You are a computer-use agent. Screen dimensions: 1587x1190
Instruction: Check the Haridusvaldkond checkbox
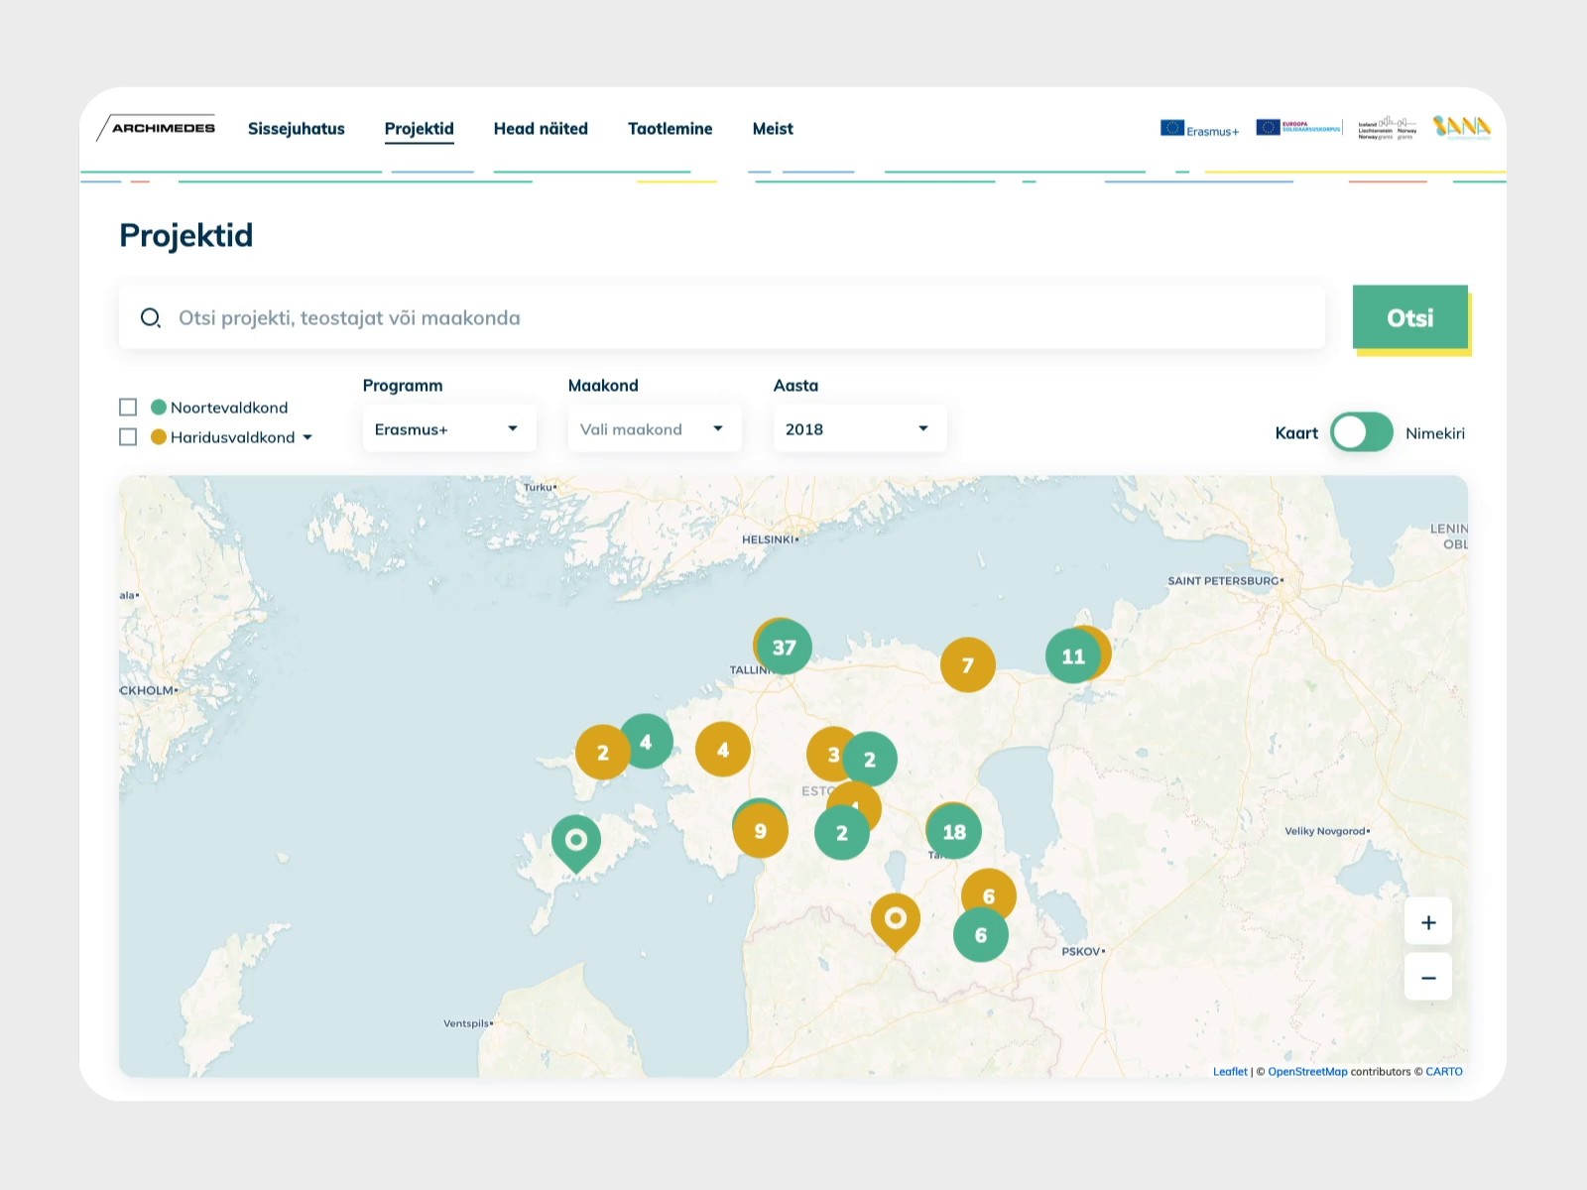pos(128,437)
